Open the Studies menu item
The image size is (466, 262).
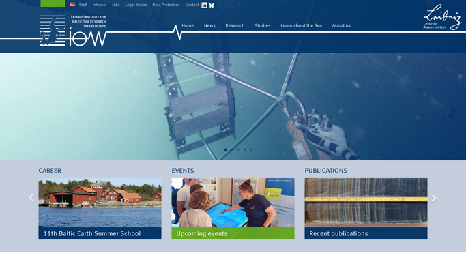click(x=263, y=25)
